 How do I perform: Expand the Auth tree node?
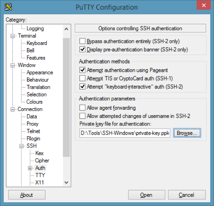point(30,168)
